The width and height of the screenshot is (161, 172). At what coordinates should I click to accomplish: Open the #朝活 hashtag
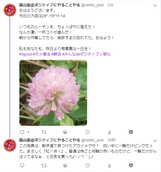(x=56, y=54)
